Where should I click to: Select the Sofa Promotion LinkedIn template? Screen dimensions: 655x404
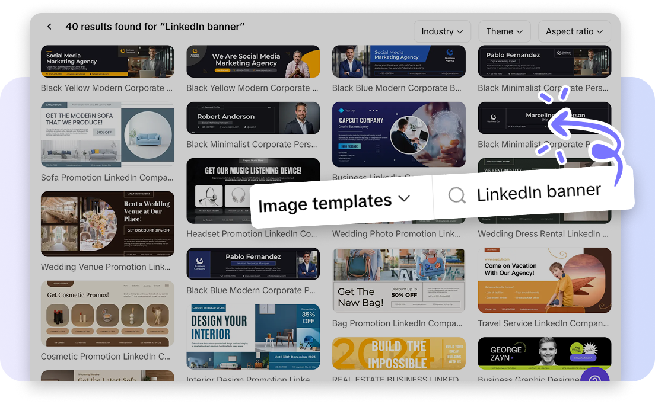pyautogui.click(x=107, y=134)
